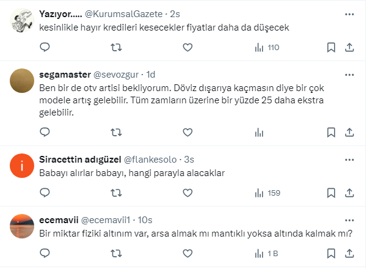Like the ecemavii tweet about gold

pos(187,253)
